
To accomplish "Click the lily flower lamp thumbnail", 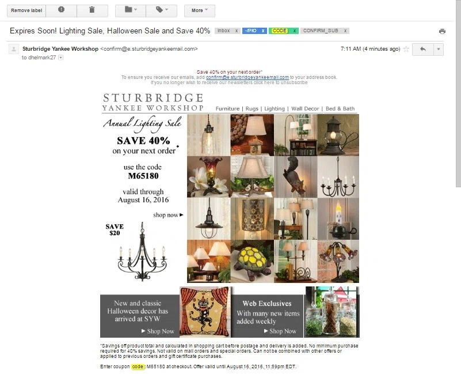I will [x=338, y=261].
